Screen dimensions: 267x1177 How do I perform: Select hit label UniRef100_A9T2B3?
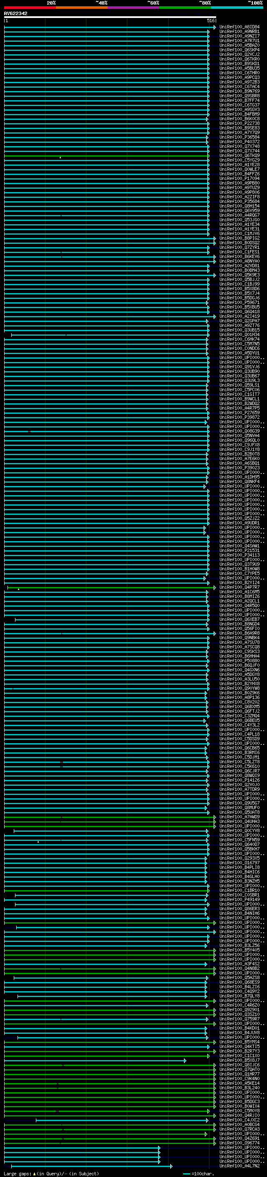239,82
